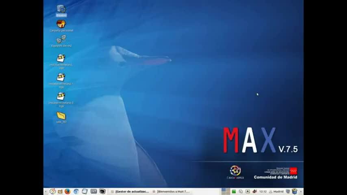Open the volume control tray icon
The image size is (347, 195).
pyautogui.click(x=254, y=192)
